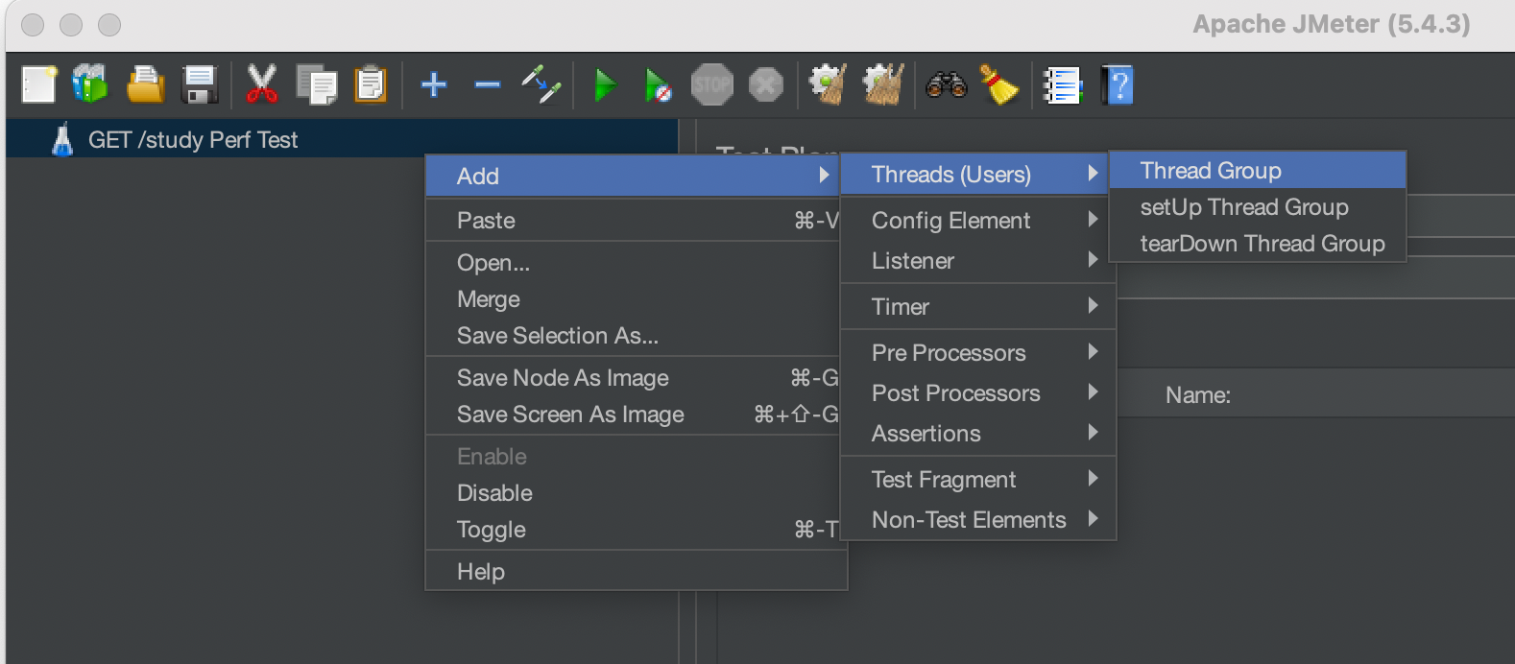Image resolution: width=1515 pixels, height=664 pixels.
Task: Click the Copy icon in toolbar
Action: click(x=316, y=84)
